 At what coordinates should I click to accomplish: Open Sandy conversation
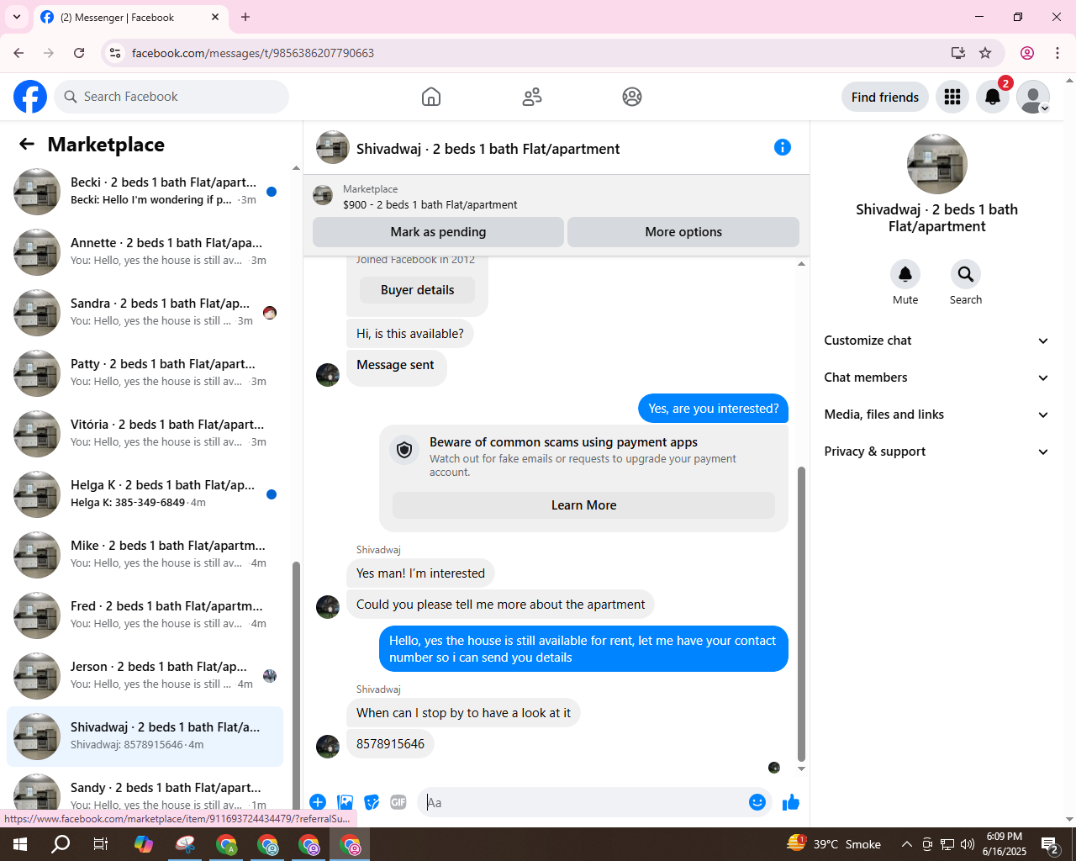(145, 791)
